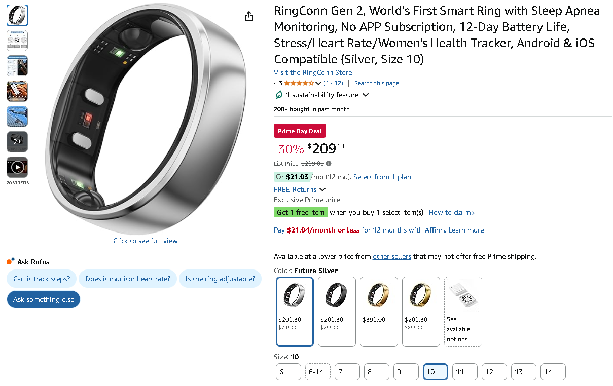Click the main ring image for full view
Viewport: 613px width, 386px height.
(x=146, y=122)
